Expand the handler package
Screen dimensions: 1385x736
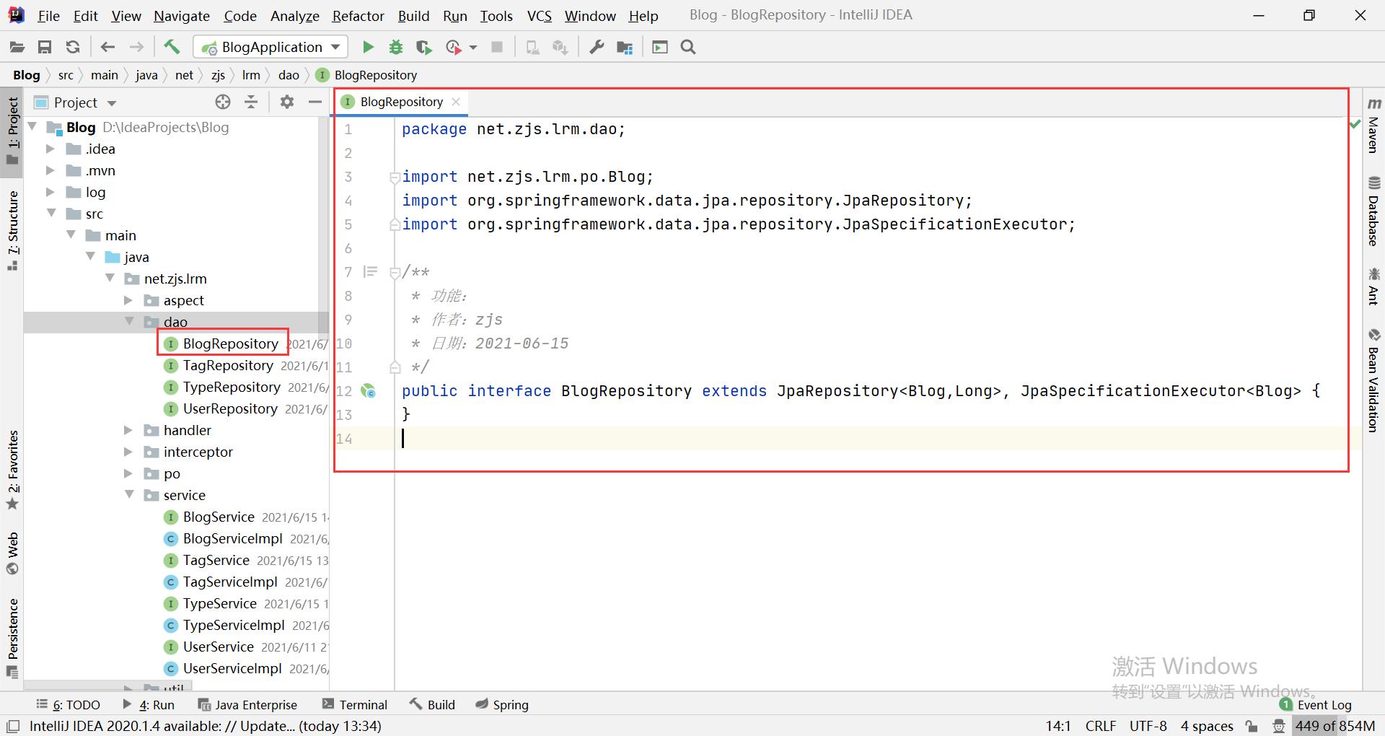(128, 430)
